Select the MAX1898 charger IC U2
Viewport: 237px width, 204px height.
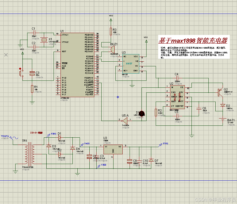177,97
